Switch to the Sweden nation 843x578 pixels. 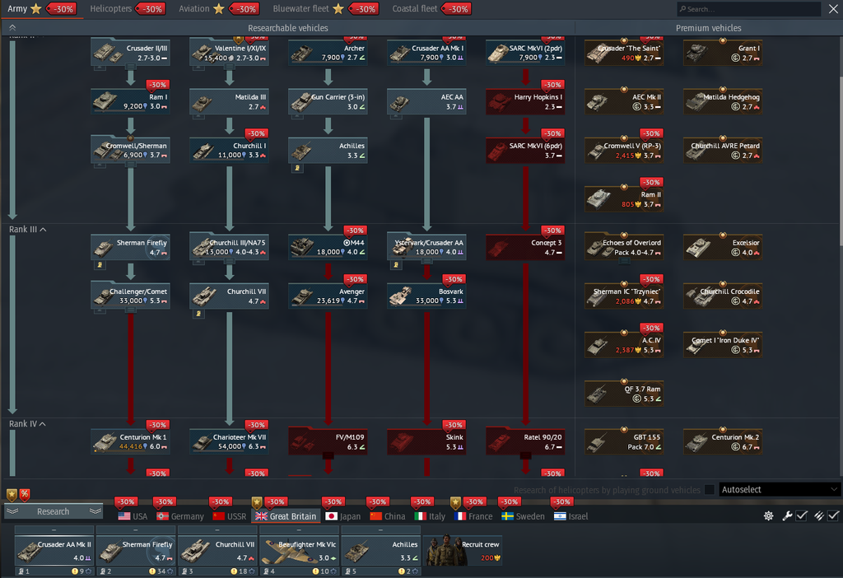click(x=523, y=516)
